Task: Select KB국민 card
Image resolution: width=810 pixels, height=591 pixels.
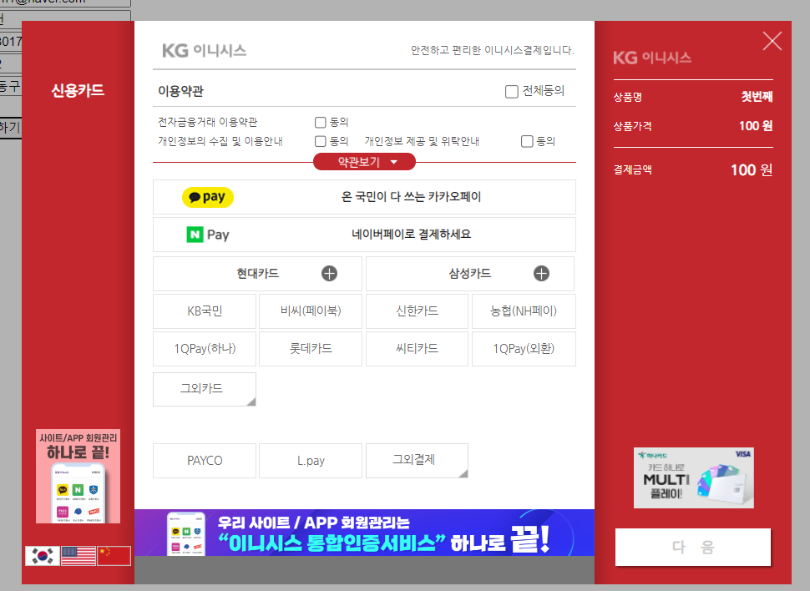Action: point(205,311)
